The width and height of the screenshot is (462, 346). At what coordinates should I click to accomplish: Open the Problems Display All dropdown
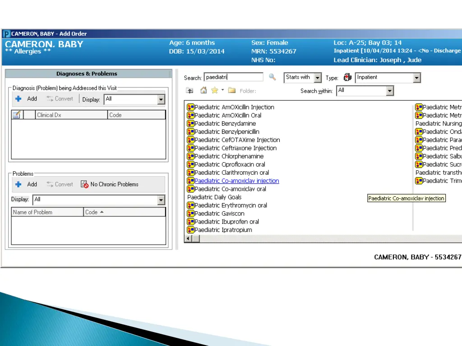point(161,200)
